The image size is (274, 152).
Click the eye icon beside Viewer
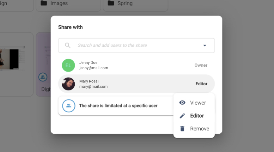[182, 103]
